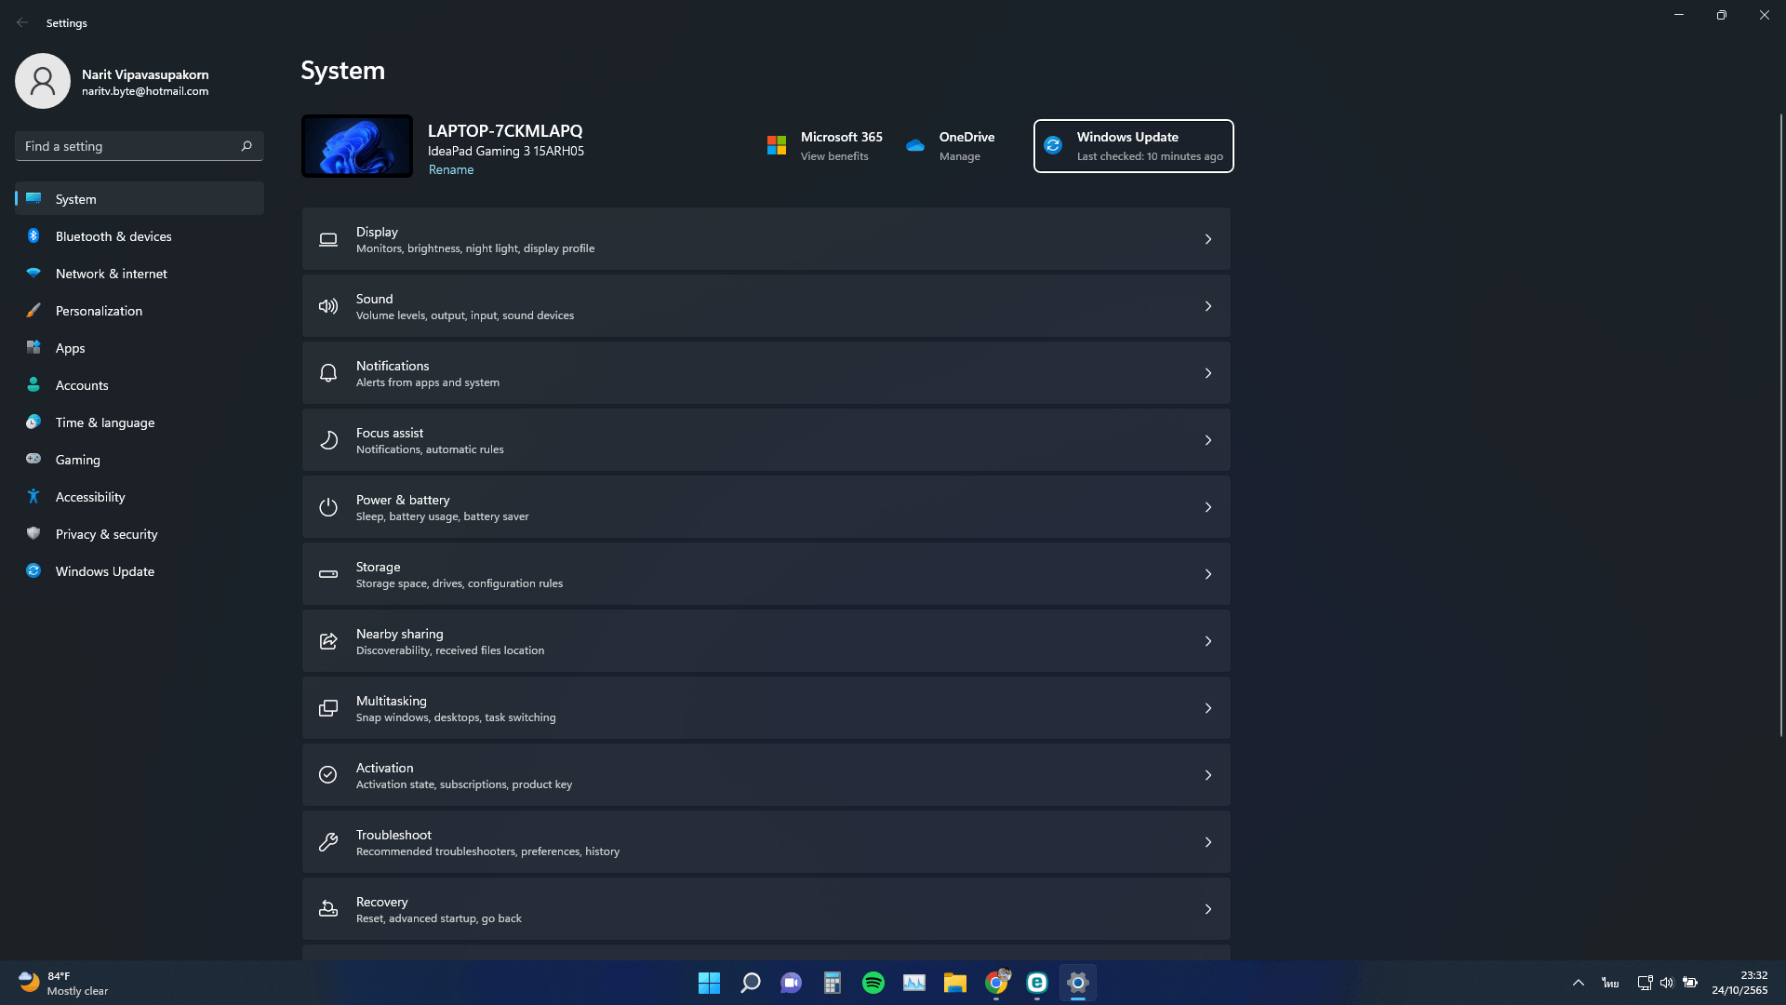Select Personalization in the sidebar
Viewport: 1786px width, 1005px height.
[x=99, y=311]
